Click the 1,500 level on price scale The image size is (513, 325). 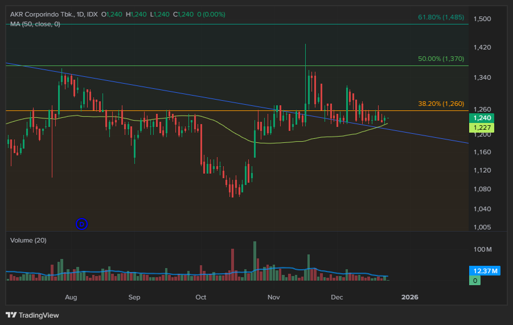pos(483,19)
